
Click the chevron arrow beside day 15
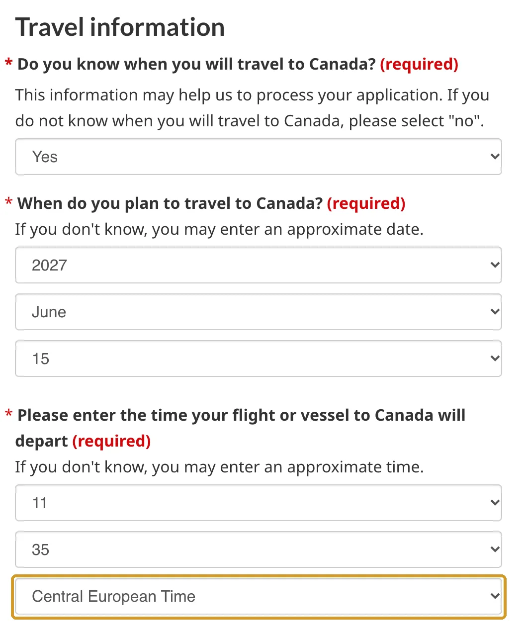pos(495,359)
